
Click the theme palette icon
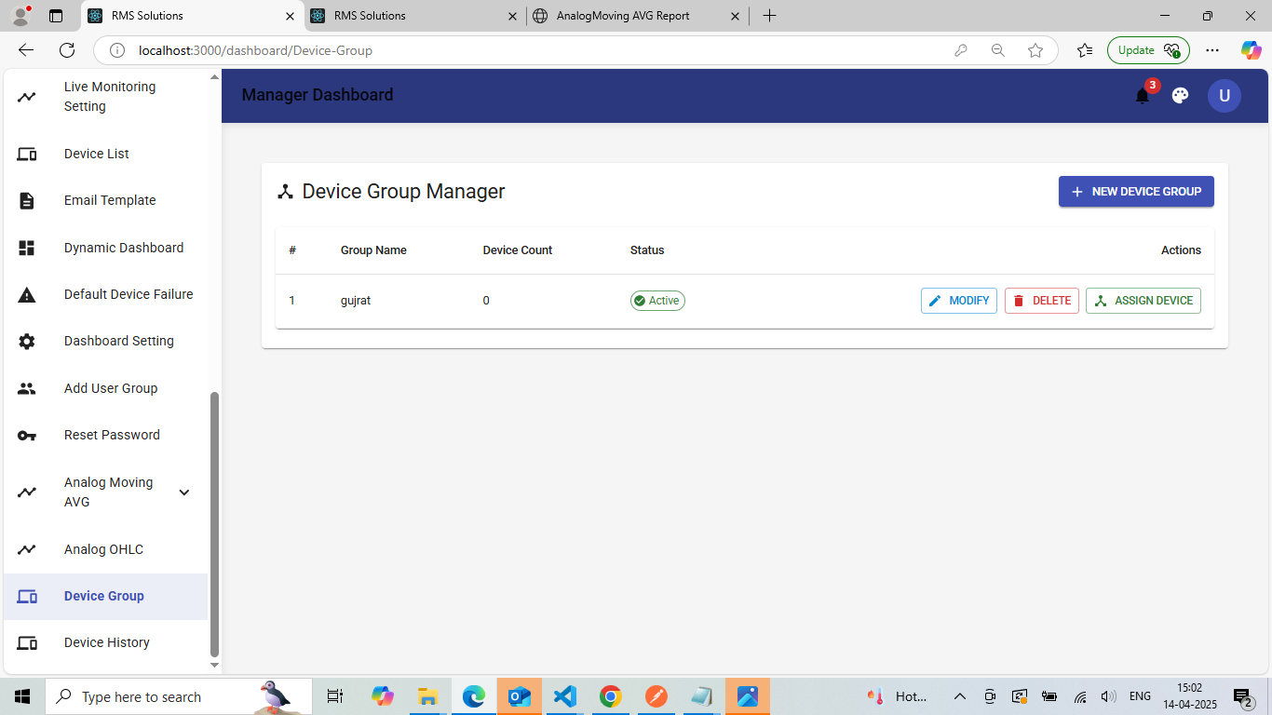point(1180,95)
